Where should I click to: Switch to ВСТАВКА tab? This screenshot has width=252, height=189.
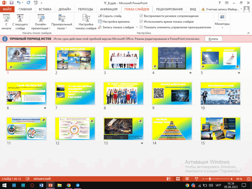point(45,9)
